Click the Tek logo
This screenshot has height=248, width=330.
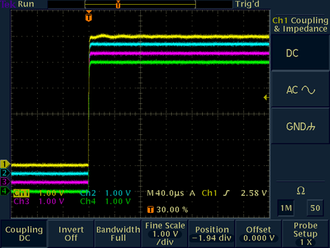click(8, 4)
